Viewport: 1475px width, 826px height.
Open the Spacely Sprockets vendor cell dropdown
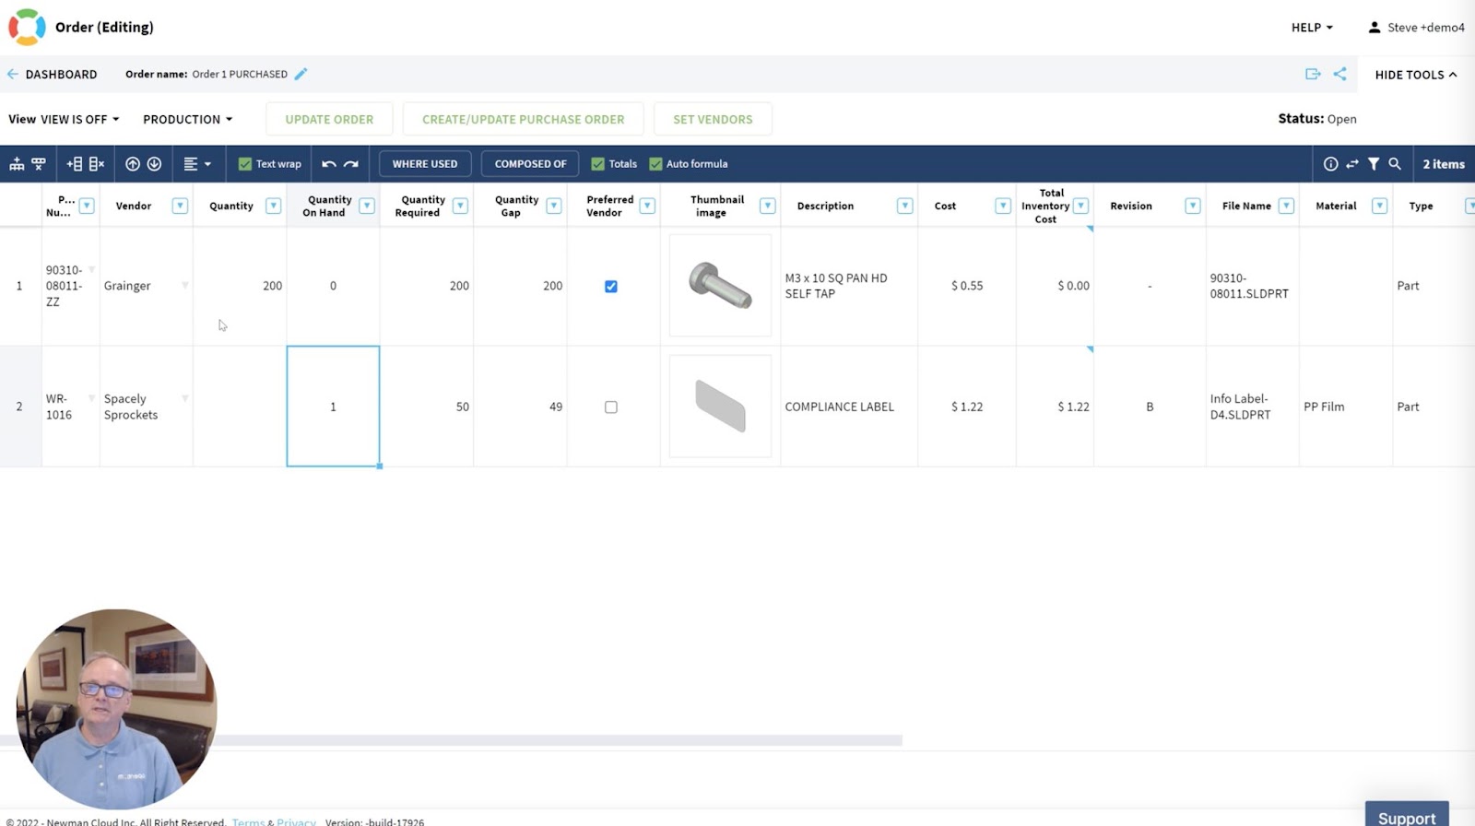(x=185, y=398)
